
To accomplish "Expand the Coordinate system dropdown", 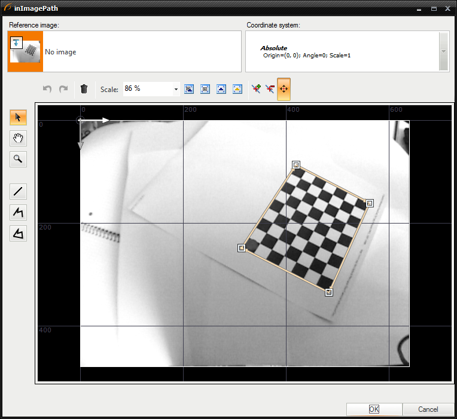I will [x=443, y=51].
